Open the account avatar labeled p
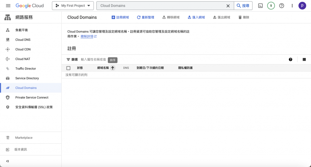The height and width of the screenshot is (167, 311). [x=302, y=6]
